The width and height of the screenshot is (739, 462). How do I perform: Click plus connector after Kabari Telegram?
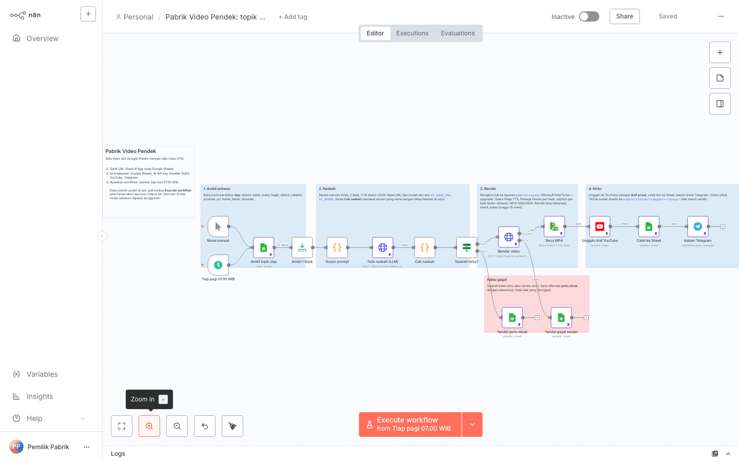click(x=723, y=226)
